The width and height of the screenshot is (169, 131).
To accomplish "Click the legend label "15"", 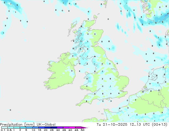I will (39, 130).
